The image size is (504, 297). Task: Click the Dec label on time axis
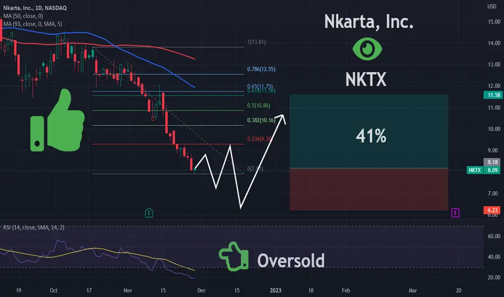pos(202,291)
